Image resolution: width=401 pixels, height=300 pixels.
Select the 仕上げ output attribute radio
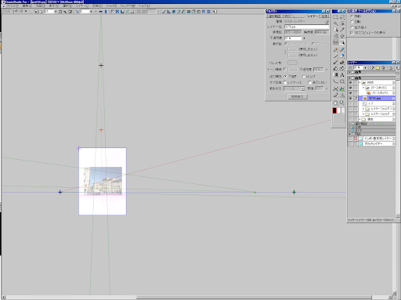304,77
